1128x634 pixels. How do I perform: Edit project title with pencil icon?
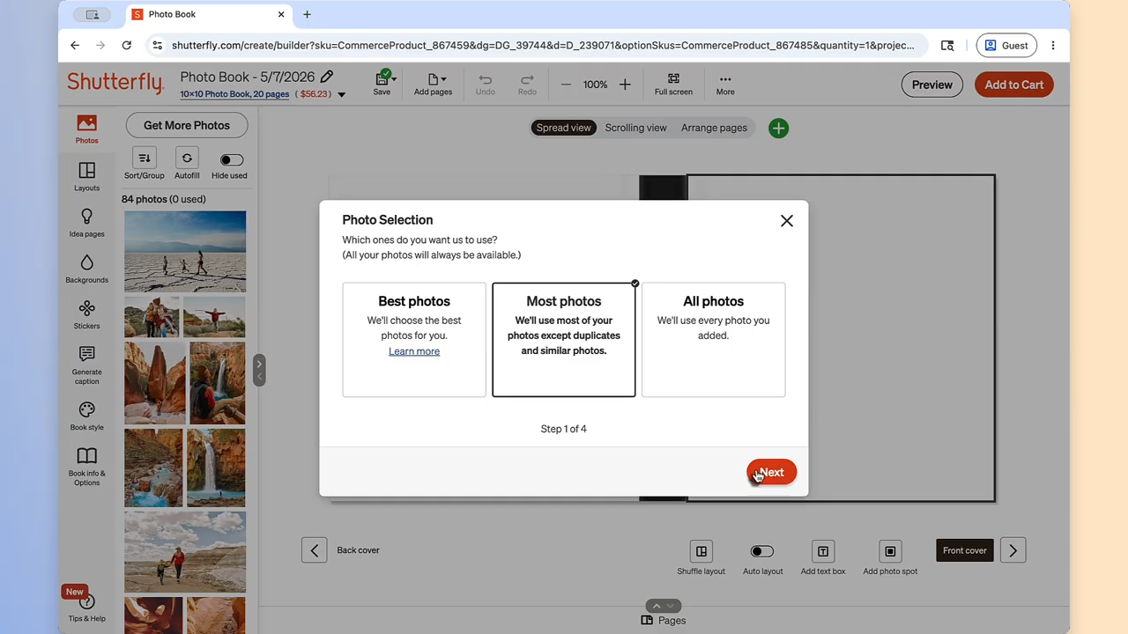[327, 77]
